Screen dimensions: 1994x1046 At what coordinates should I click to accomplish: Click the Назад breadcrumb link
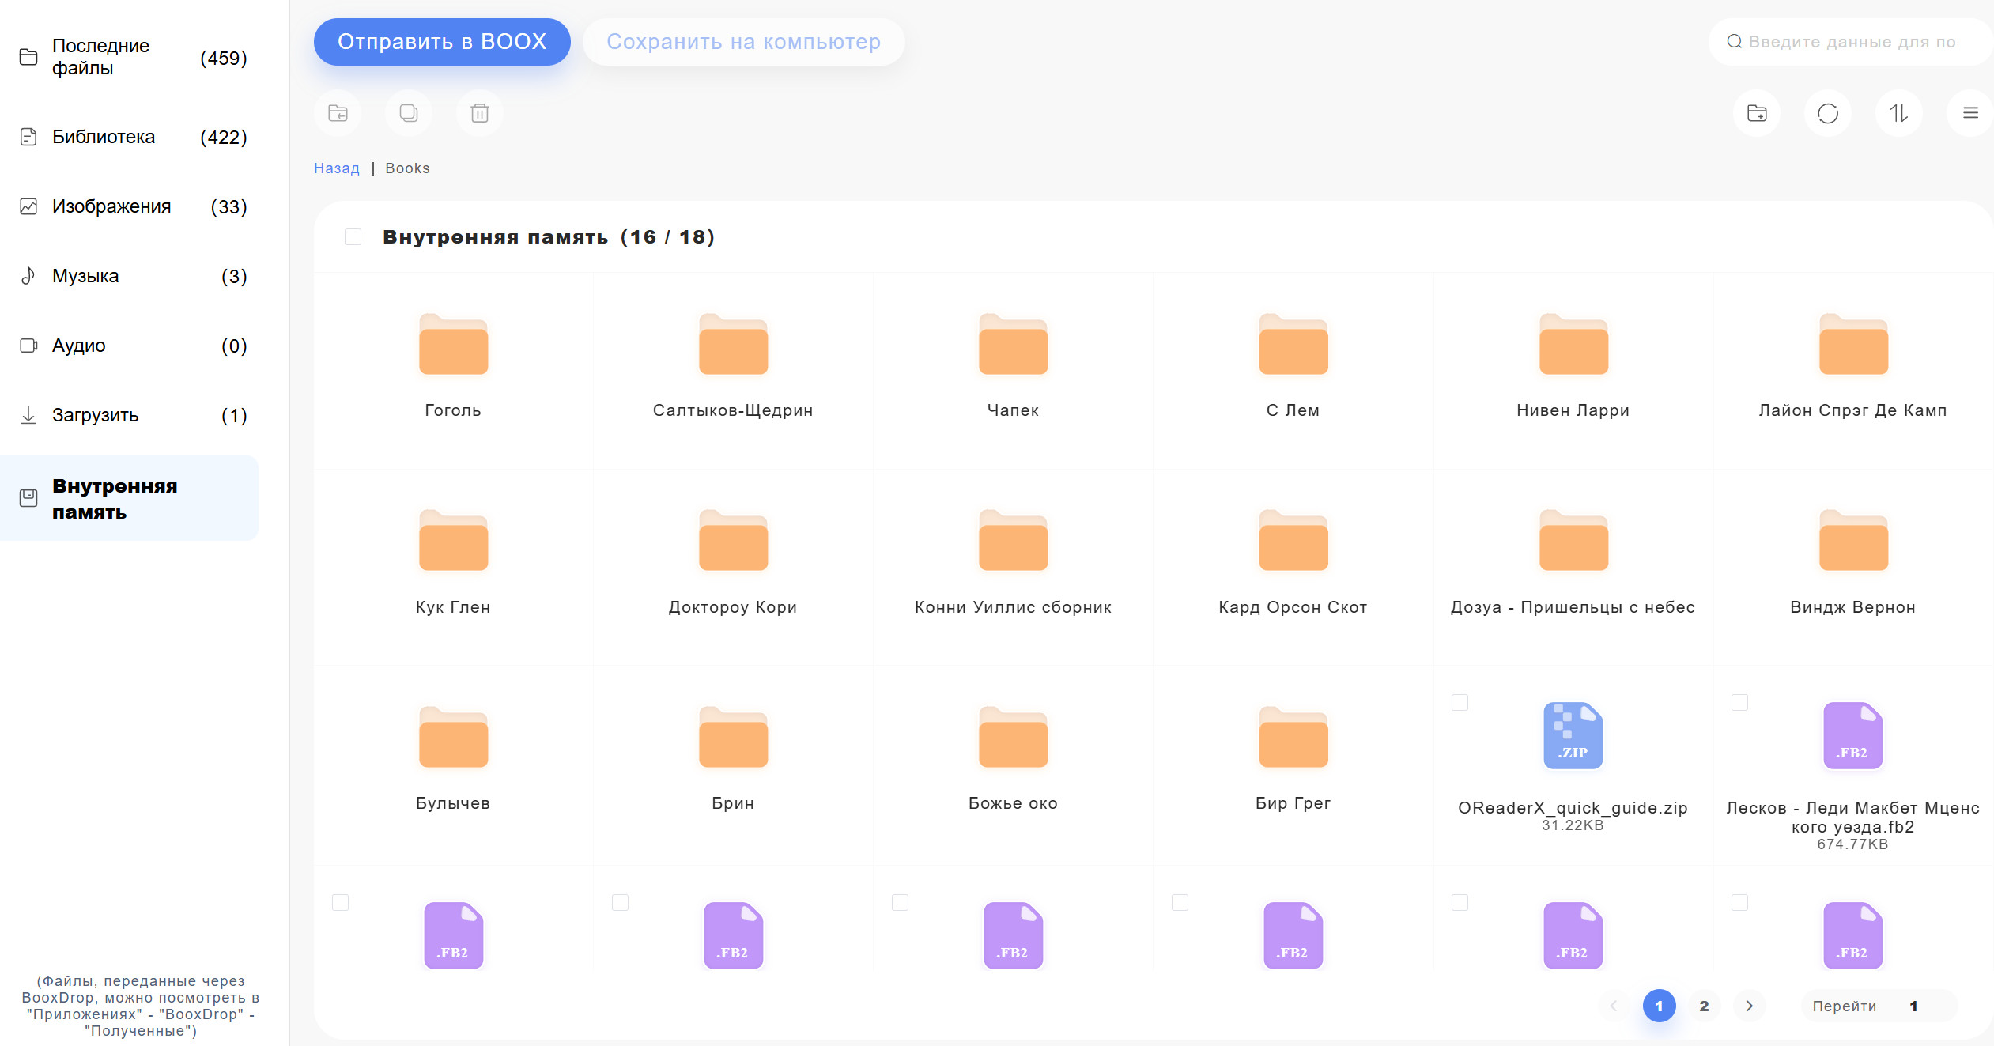(x=337, y=168)
